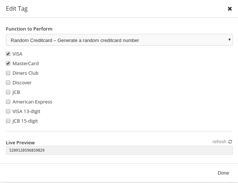Tick the Discover checkbox
Image resolution: width=238 pixels, height=183 pixels.
coord(8,82)
